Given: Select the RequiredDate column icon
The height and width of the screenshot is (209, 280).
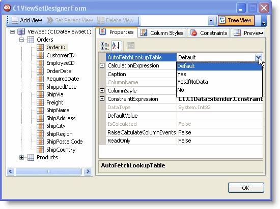Looking at the screenshot, I should tap(40, 79).
